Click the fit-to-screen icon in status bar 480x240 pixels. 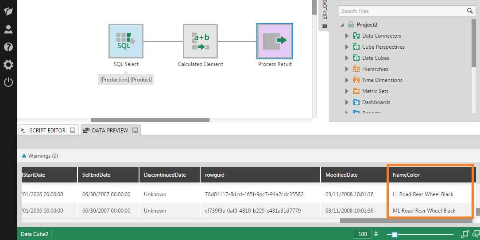(x=465, y=234)
